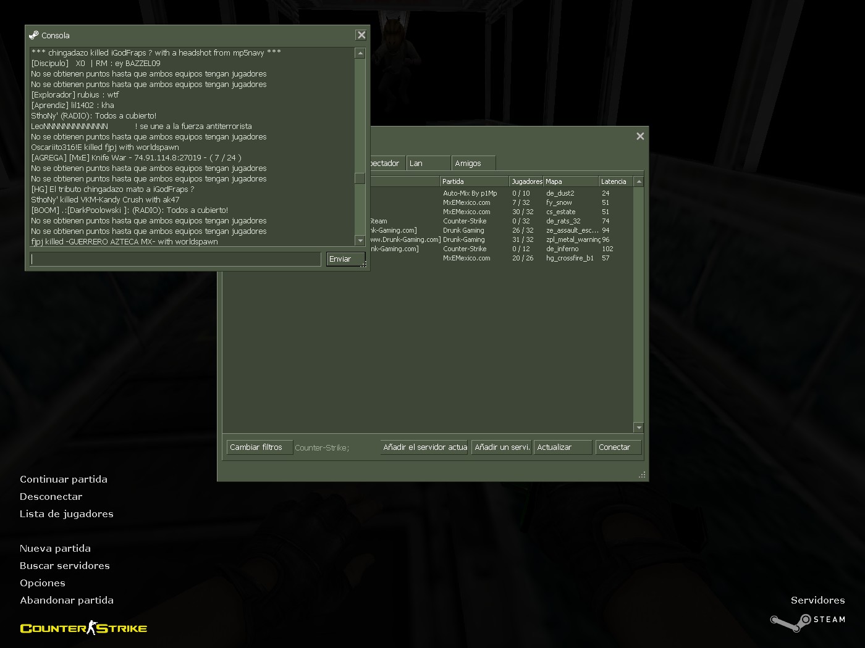Click the Auto-Mix By p1Mp game cell
The image size is (865, 648).
(x=470, y=193)
